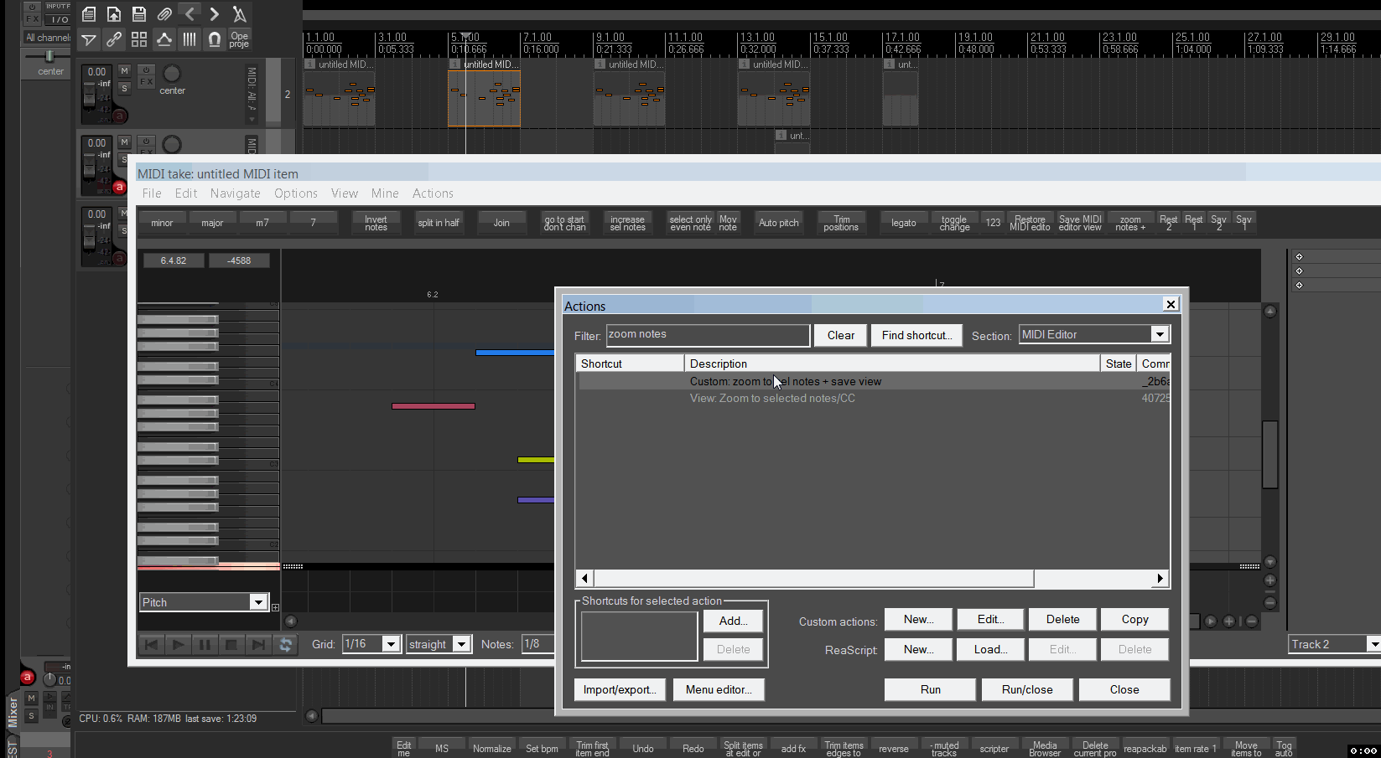Click the Clear filter button
The image size is (1381, 758).
(x=841, y=335)
